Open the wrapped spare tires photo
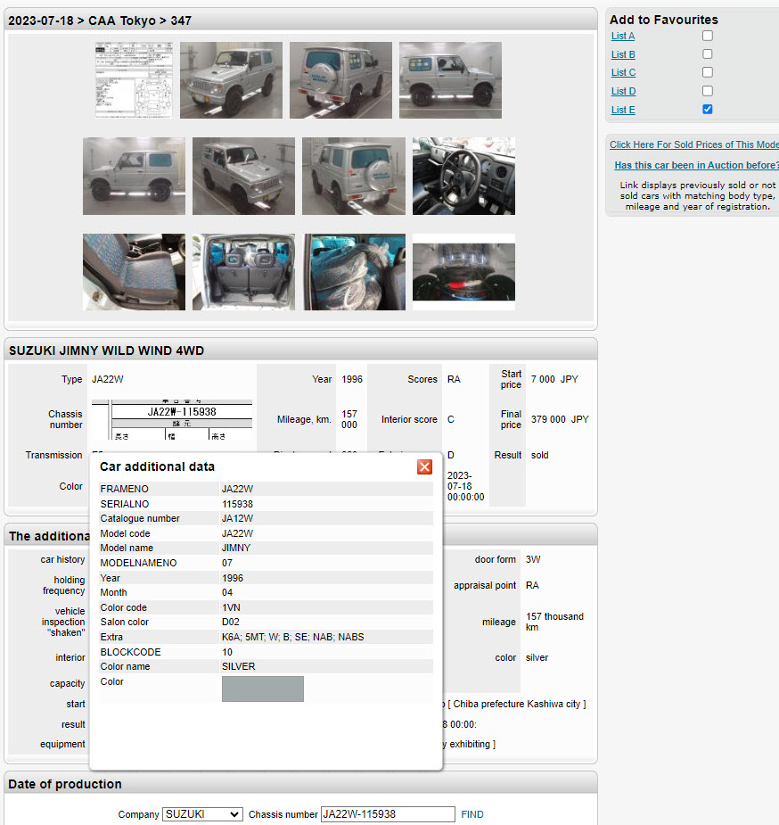 tap(354, 272)
